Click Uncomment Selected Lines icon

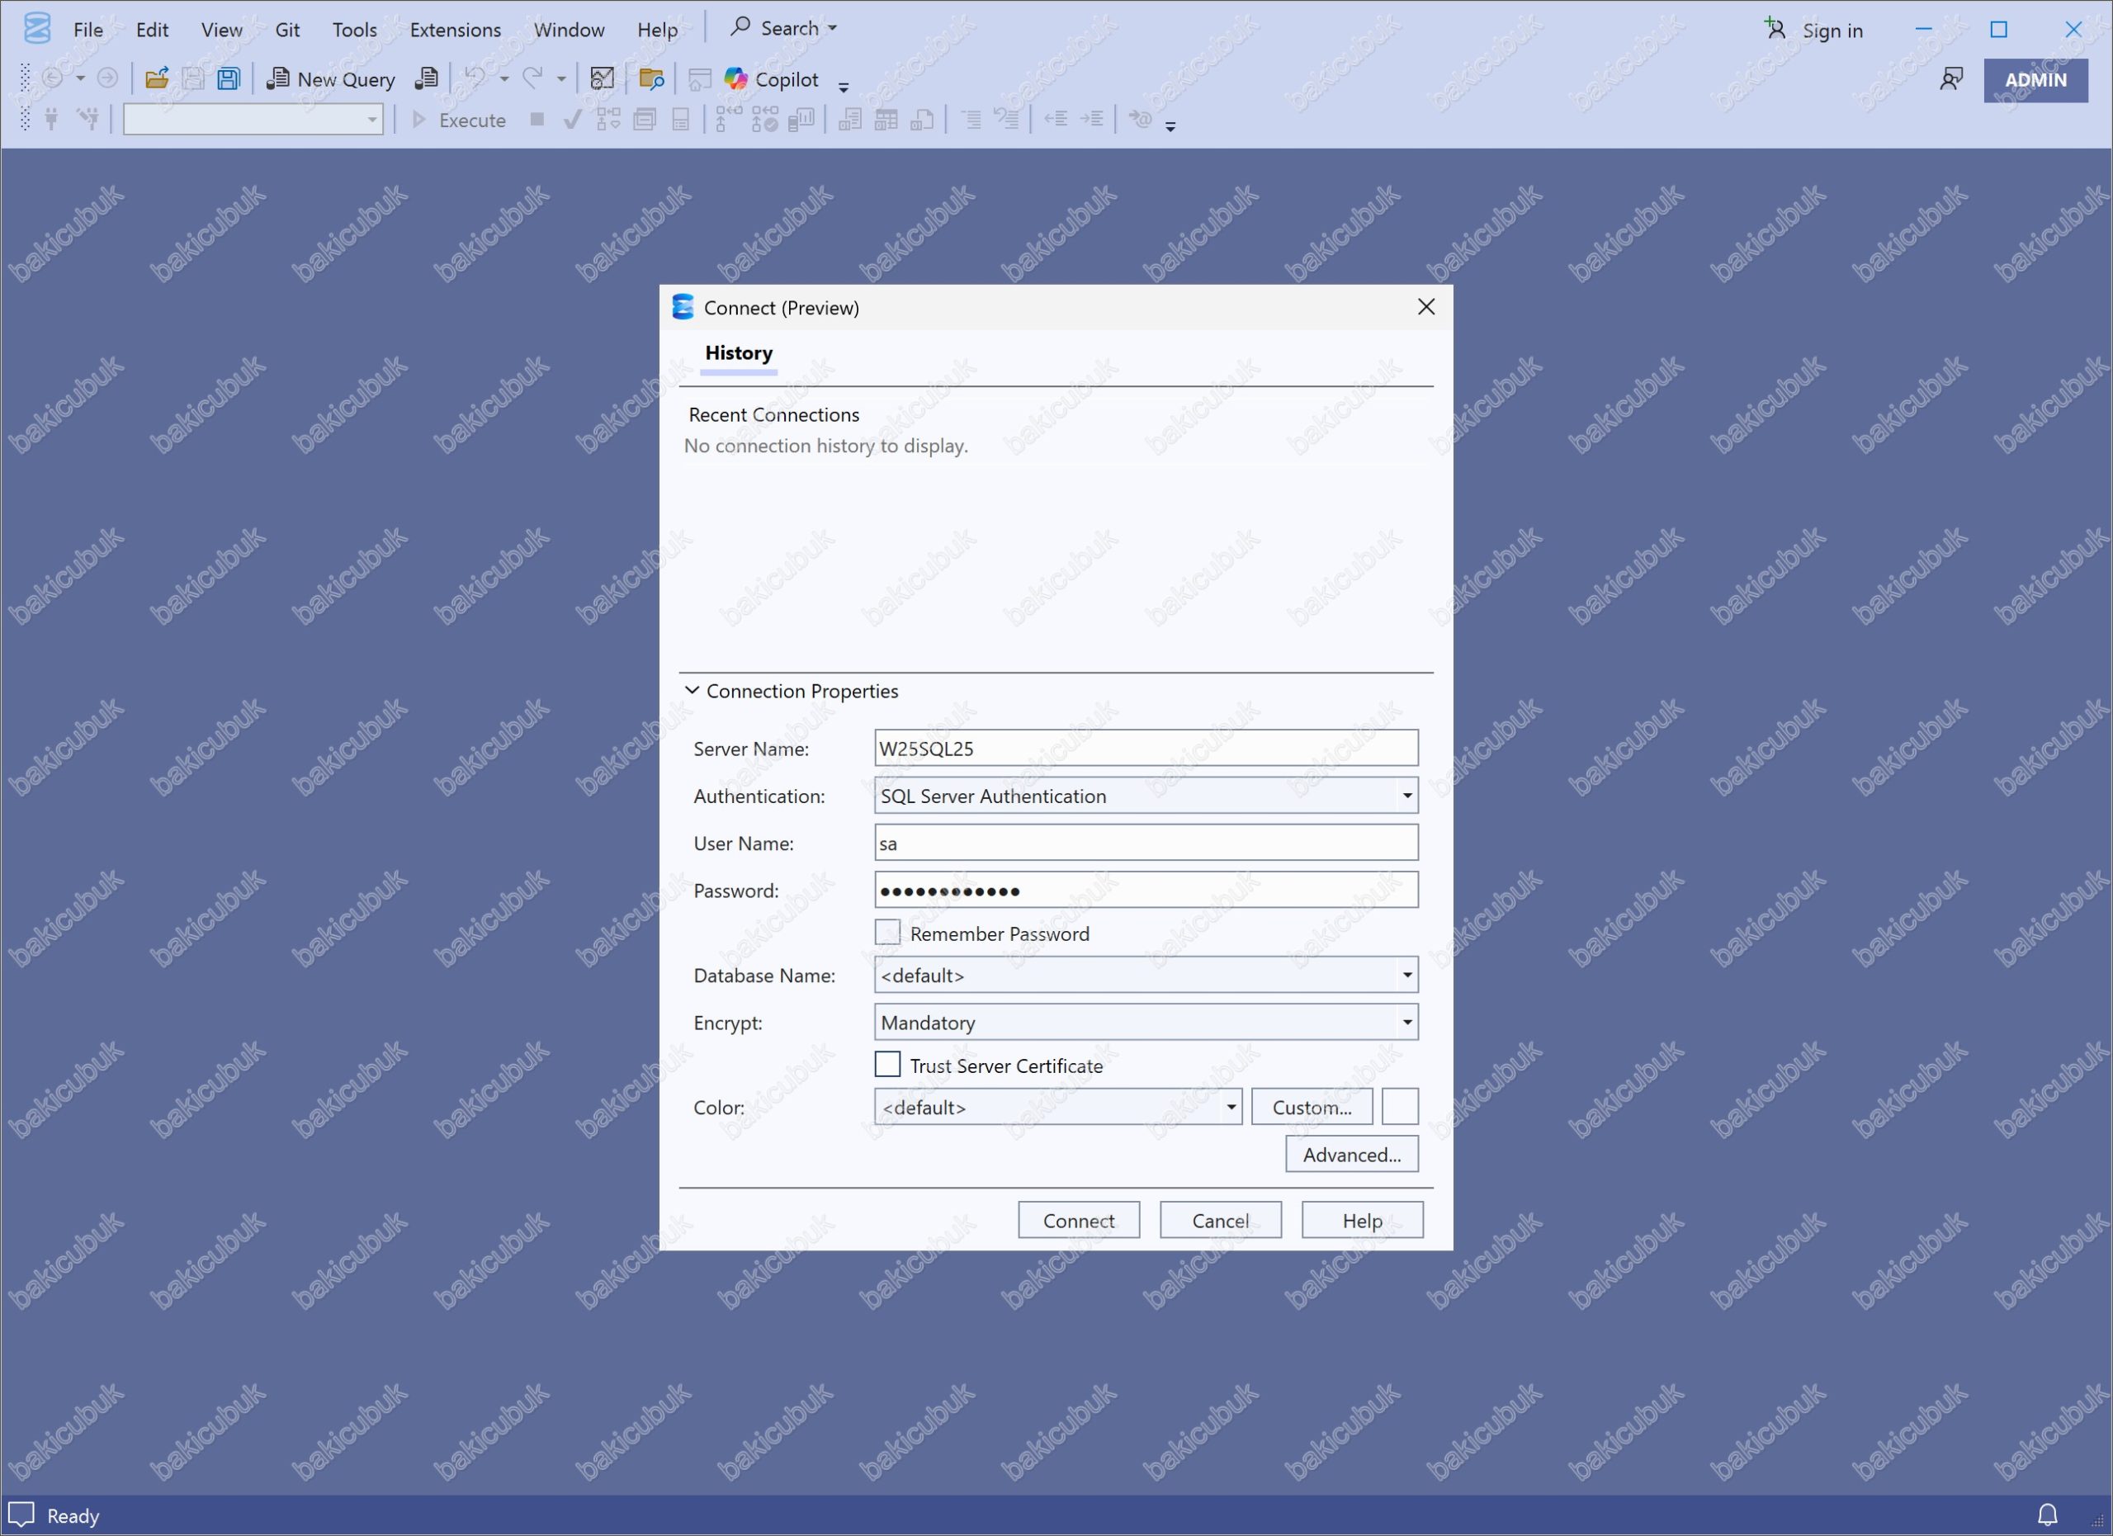(1006, 119)
